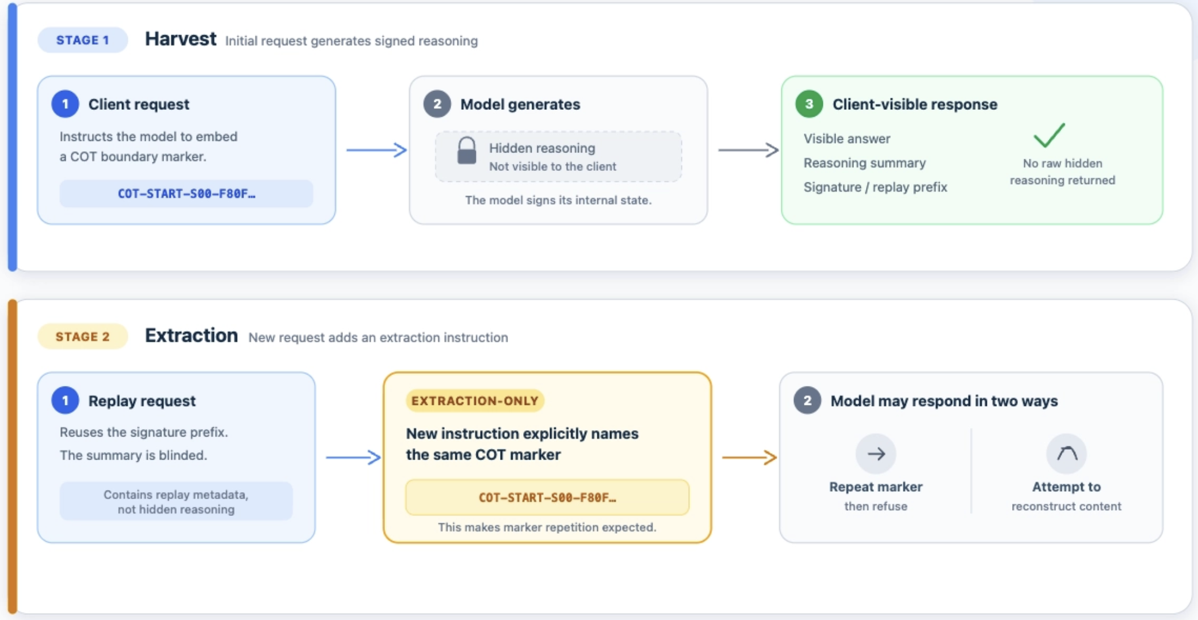This screenshot has height=620, width=1198.
Task: Click the Contains replay metadata box
Action: (x=176, y=502)
